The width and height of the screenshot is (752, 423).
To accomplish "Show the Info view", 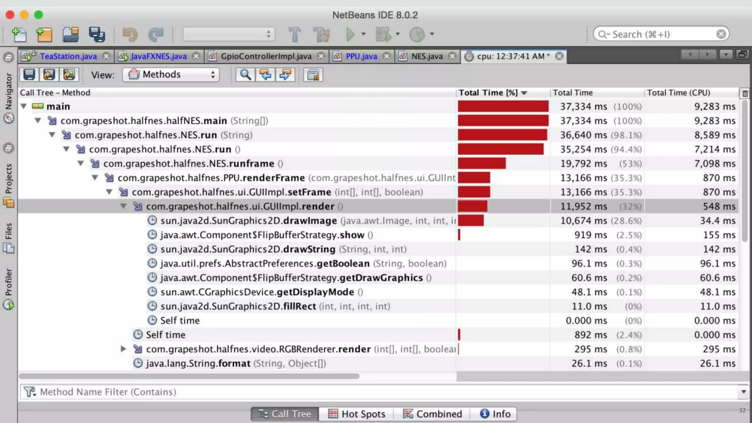I will pyautogui.click(x=495, y=414).
